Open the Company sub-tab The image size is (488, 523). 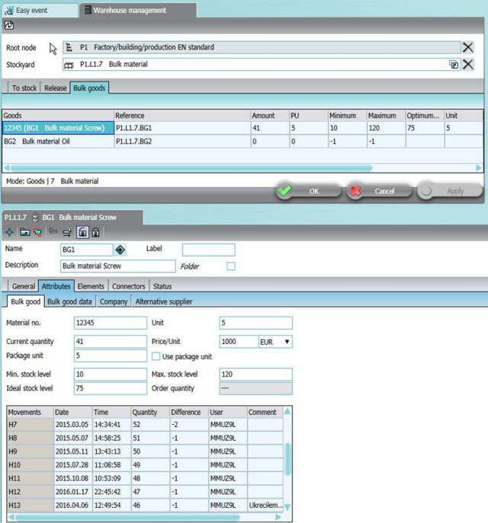click(x=114, y=301)
